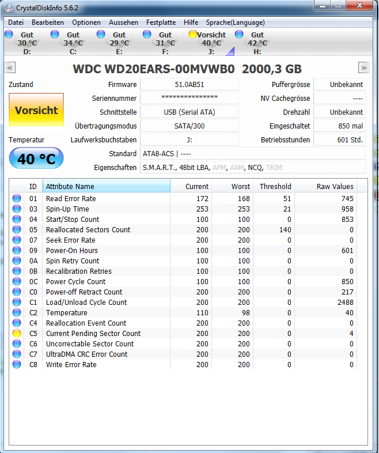The image size is (379, 453).
Task: Sort by Current column header
Action: [x=191, y=186]
